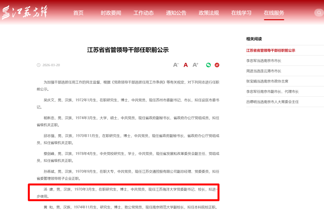This screenshot has height=216, width=324.
Task: Open related link 周进当选连云港市长
Action: (264, 71)
